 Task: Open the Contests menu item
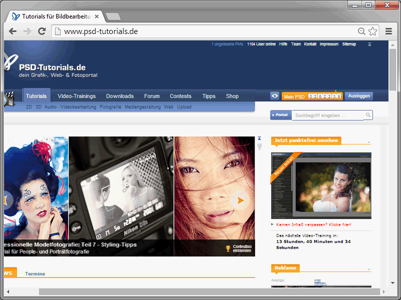180,96
